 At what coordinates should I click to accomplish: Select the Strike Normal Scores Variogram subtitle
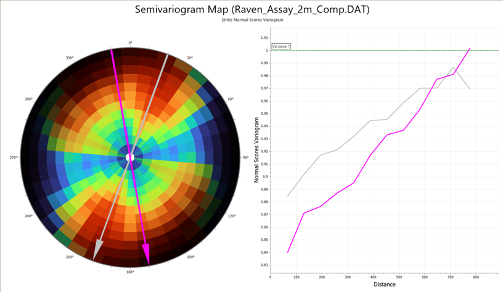click(251, 21)
